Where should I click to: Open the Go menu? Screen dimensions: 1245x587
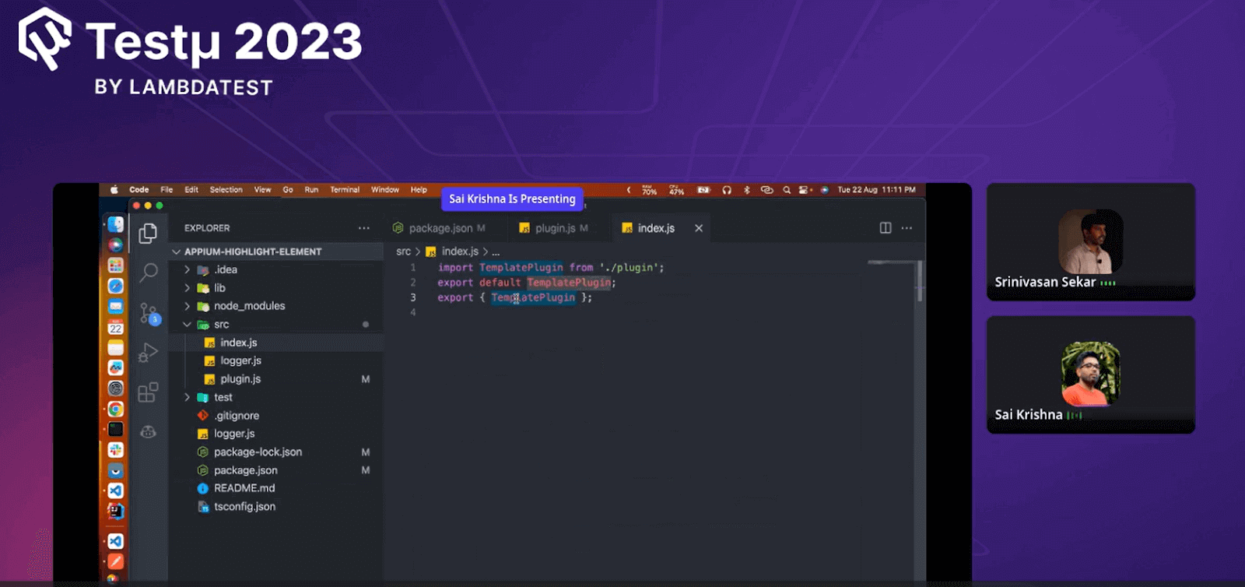click(288, 189)
